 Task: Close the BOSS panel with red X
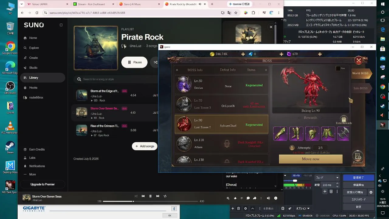pos(359,61)
